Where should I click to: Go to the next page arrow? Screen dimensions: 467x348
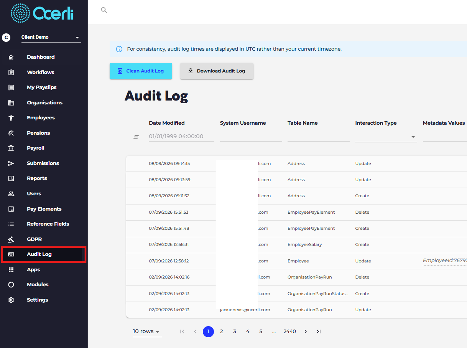[306, 332]
